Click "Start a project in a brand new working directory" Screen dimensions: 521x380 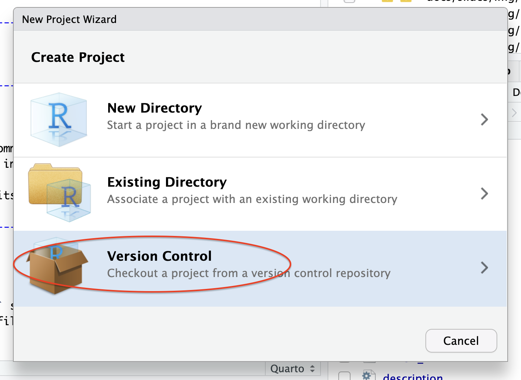(x=236, y=125)
